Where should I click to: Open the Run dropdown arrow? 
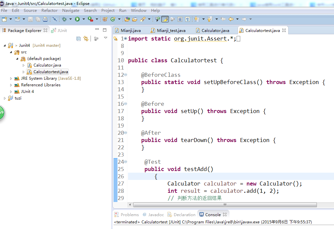click(x=84, y=19)
